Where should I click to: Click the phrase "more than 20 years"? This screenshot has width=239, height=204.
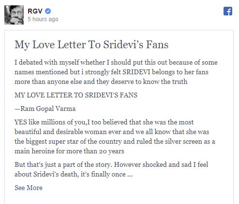point(95,151)
